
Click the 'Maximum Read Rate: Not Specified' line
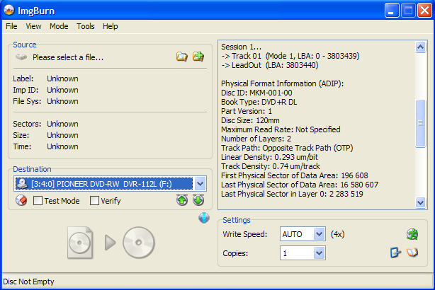click(x=281, y=129)
